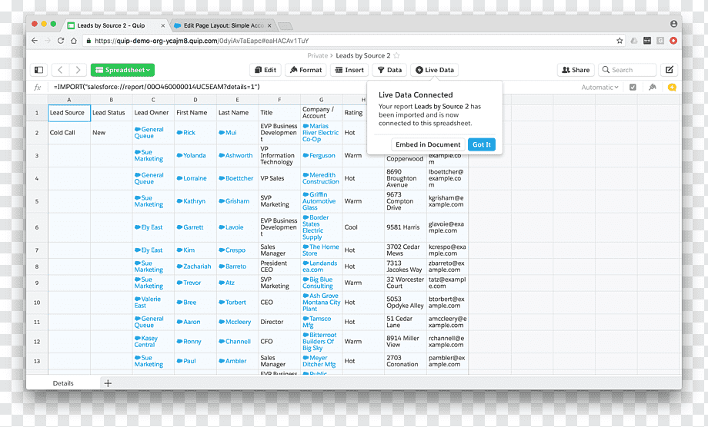Click Embed in Document button

pyautogui.click(x=428, y=144)
